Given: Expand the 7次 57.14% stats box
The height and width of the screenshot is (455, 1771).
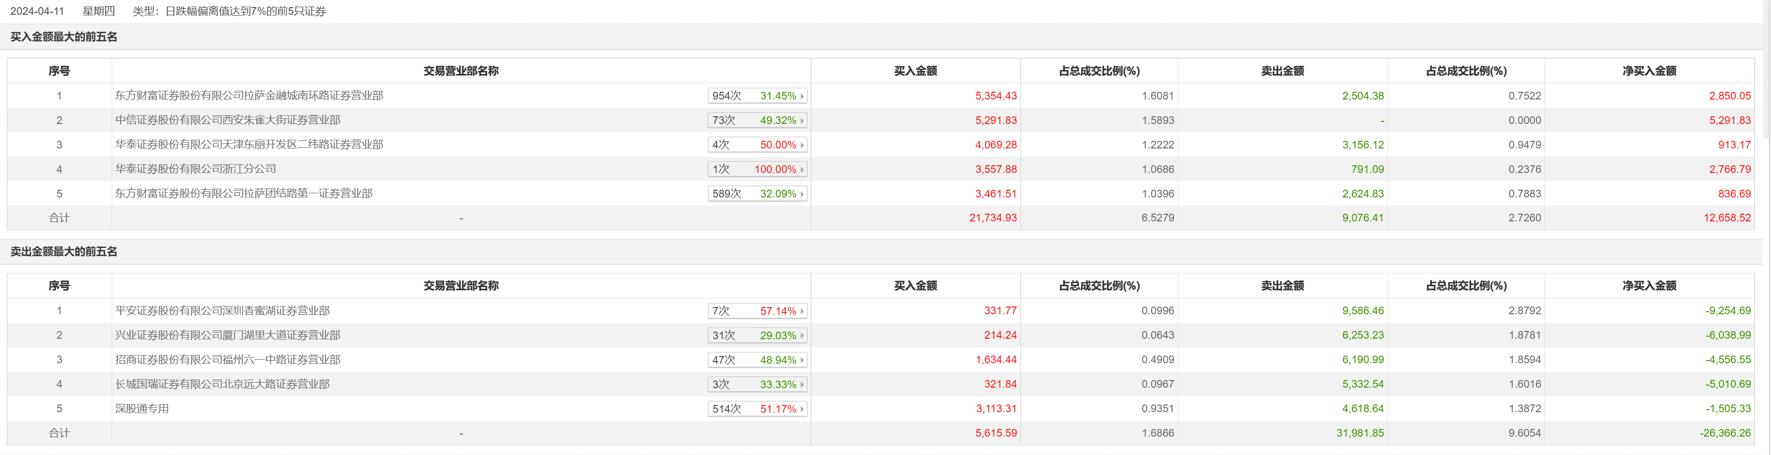Looking at the screenshot, I should [x=757, y=311].
